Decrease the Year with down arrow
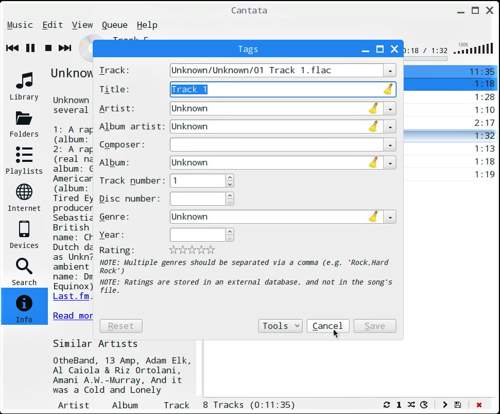 coord(230,238)
